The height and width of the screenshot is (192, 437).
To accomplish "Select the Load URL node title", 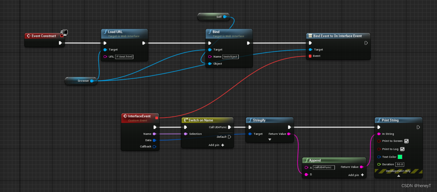I will pyautogui.click(x=115, y=32).
